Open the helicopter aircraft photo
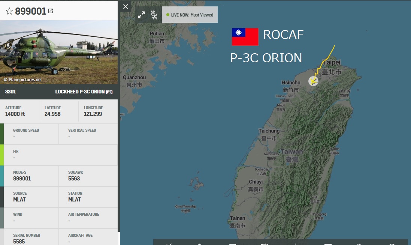 (x=59, y=52)
